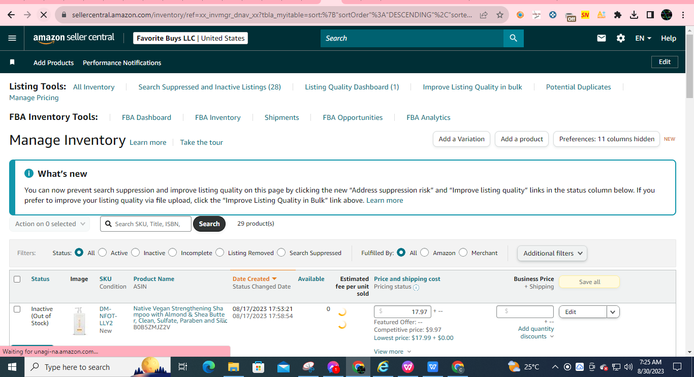Select the Incomplete status filter

point(173,253)
